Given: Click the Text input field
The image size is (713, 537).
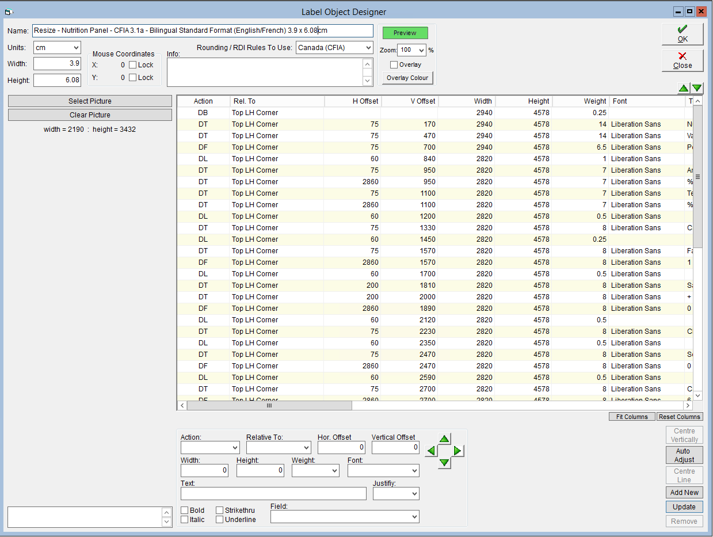Looking at the screenshot, I should tap(273, 493).
